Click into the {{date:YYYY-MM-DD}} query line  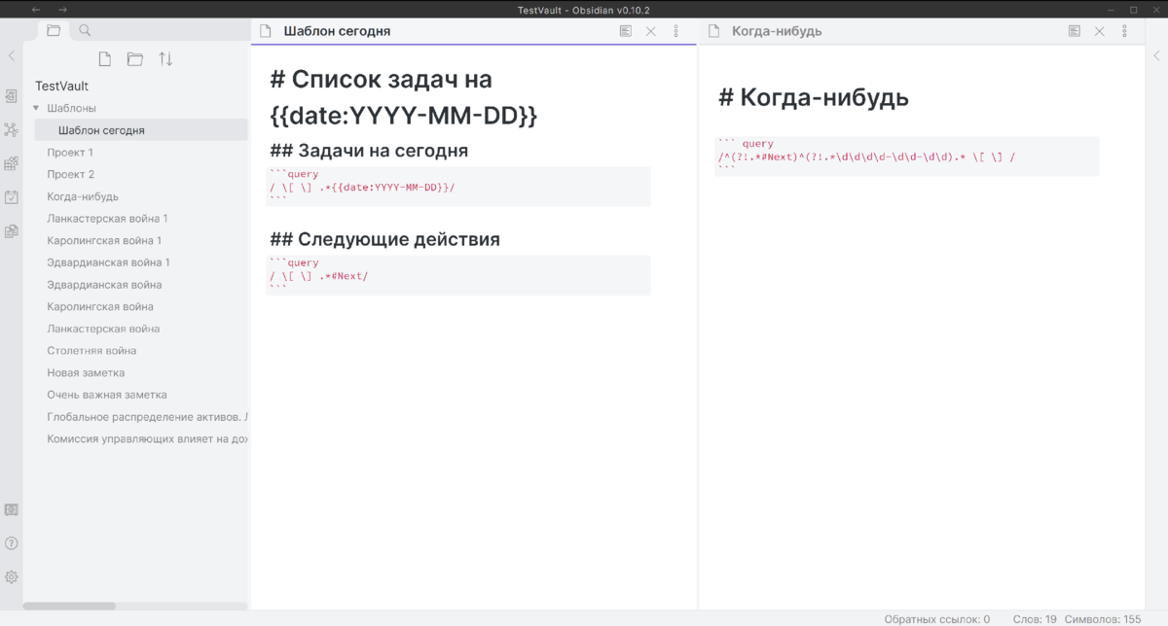pyautogui.click(x=362, y=188)
